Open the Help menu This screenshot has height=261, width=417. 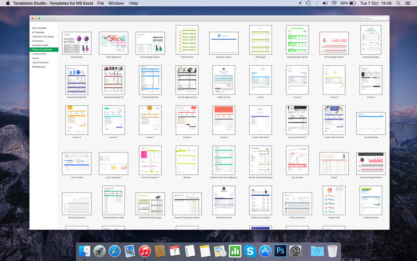[133, 3]
